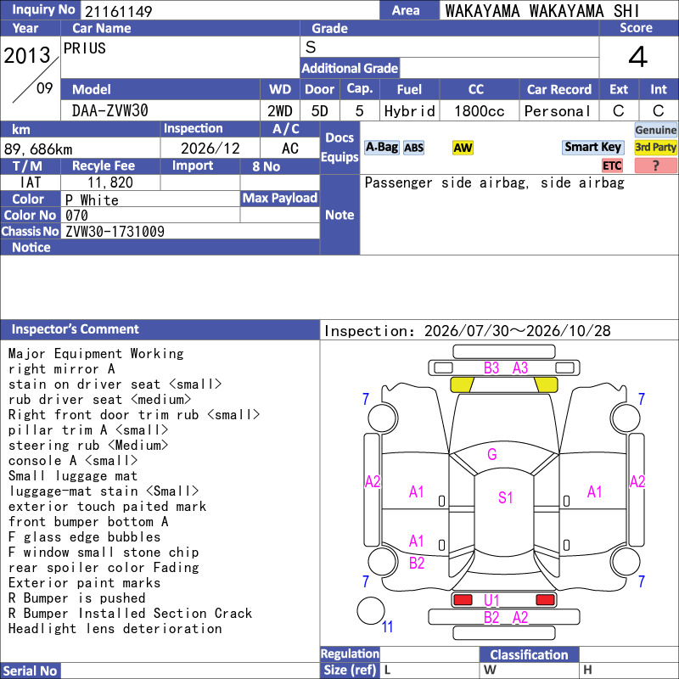679x679 pixels.
Task: Select the G mark on windshield
Action: tap(492, 454)
